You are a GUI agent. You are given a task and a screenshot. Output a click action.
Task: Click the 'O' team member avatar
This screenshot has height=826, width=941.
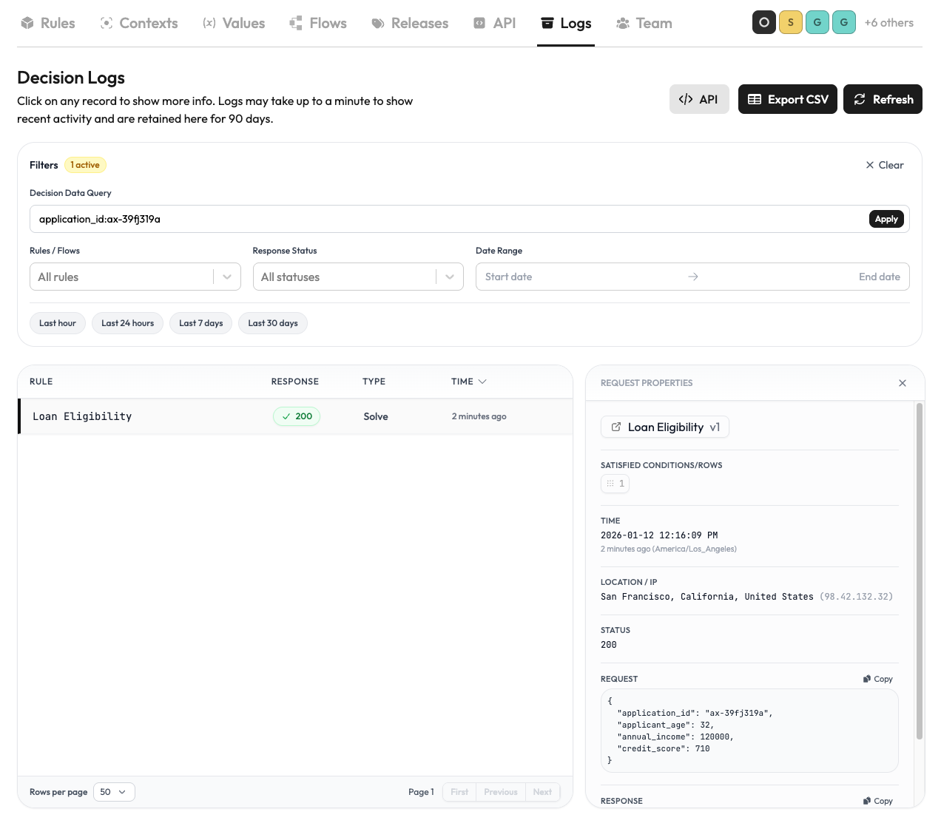(x=763, y=22)
